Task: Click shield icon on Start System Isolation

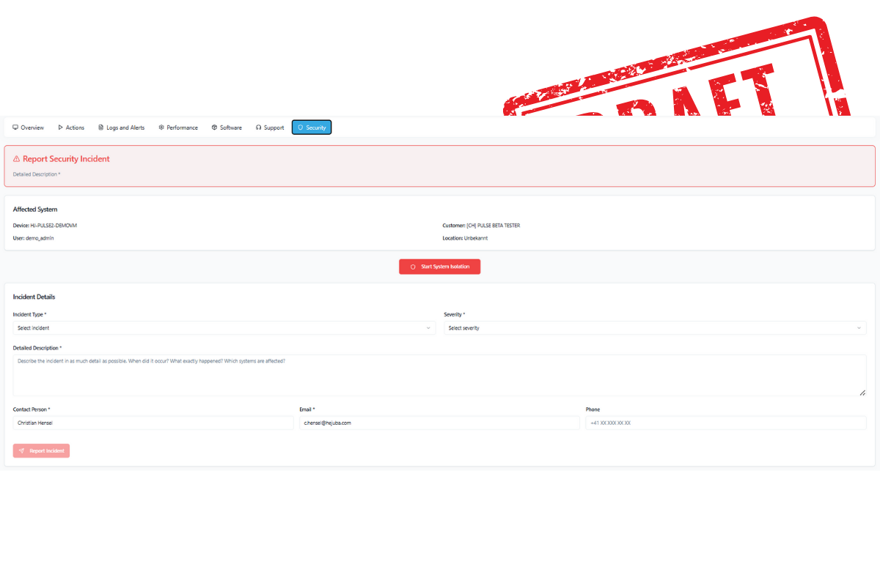Action: tap(413, 267)
